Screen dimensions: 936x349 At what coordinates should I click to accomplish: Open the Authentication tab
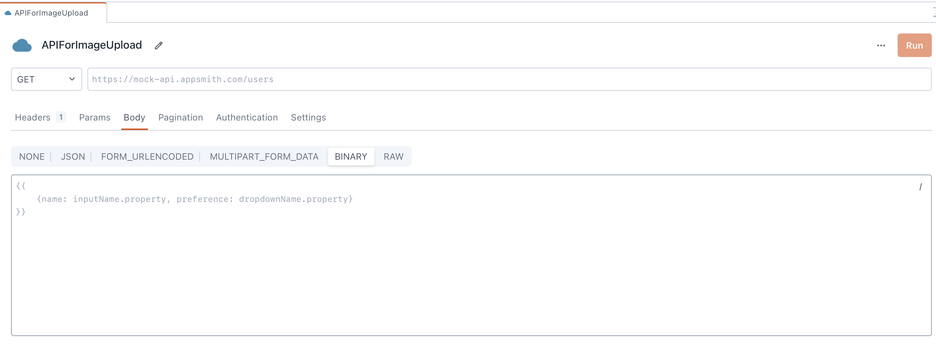pyautogui.click(x=247, y=117)
